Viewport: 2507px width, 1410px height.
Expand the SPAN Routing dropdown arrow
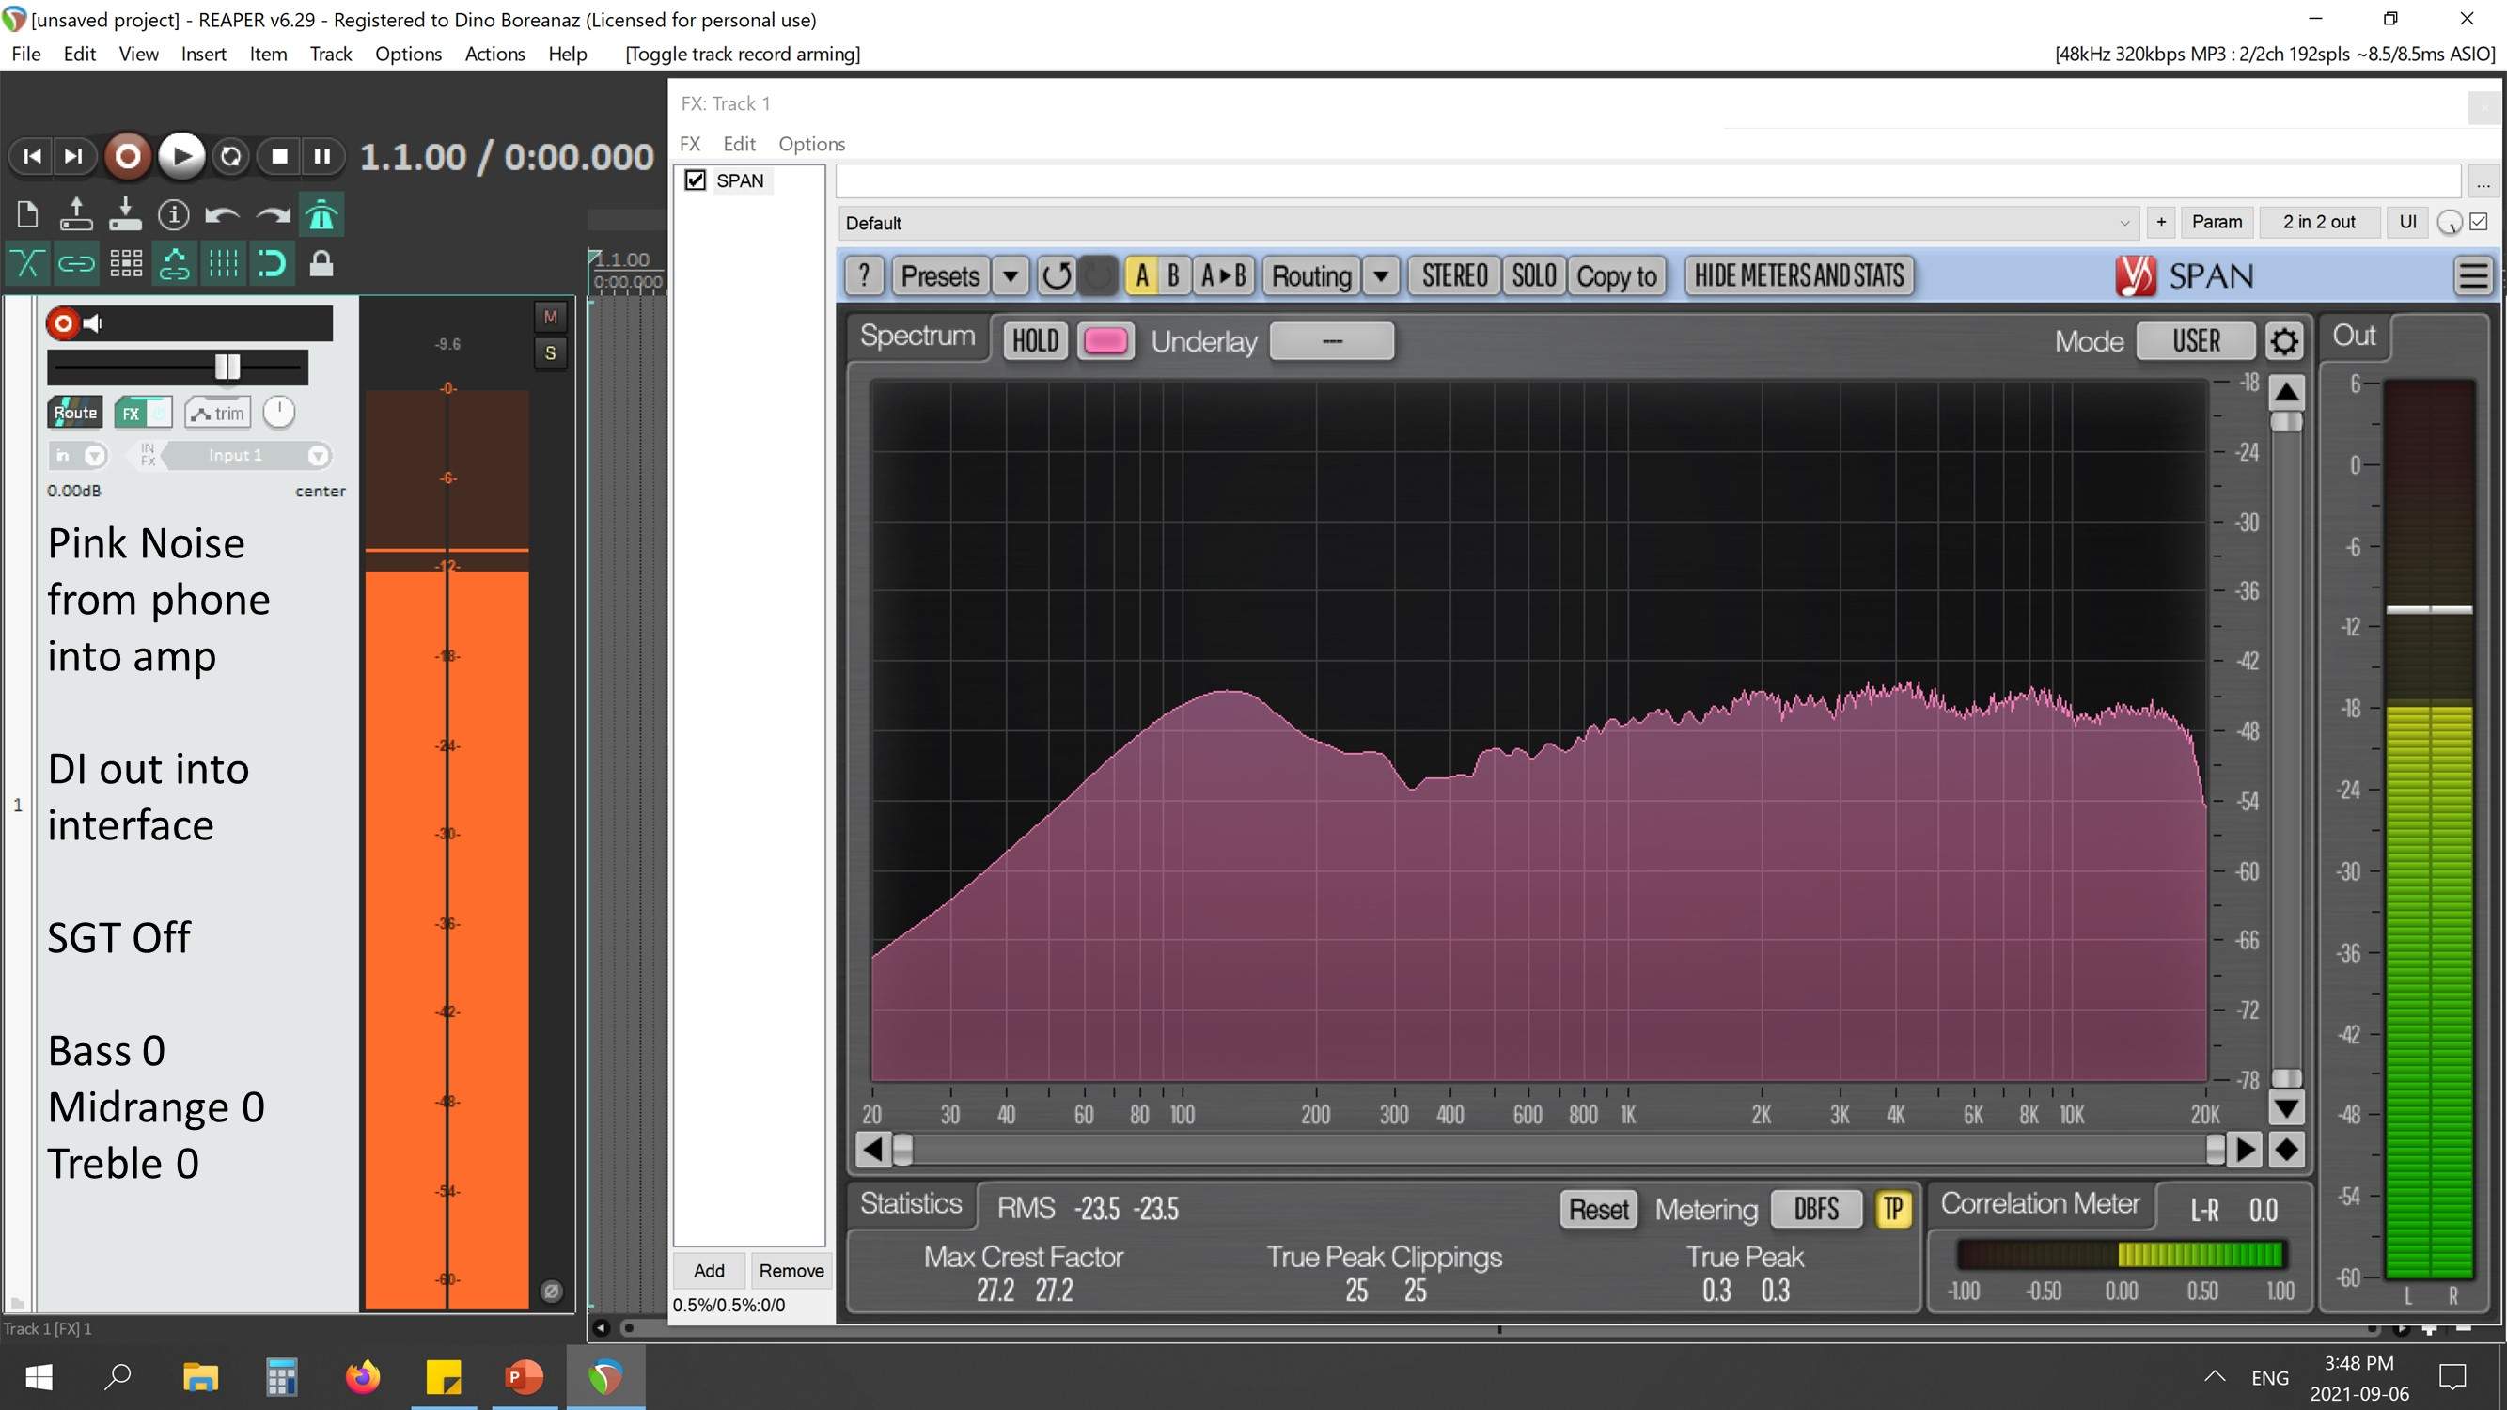(x=1380, y=275)
